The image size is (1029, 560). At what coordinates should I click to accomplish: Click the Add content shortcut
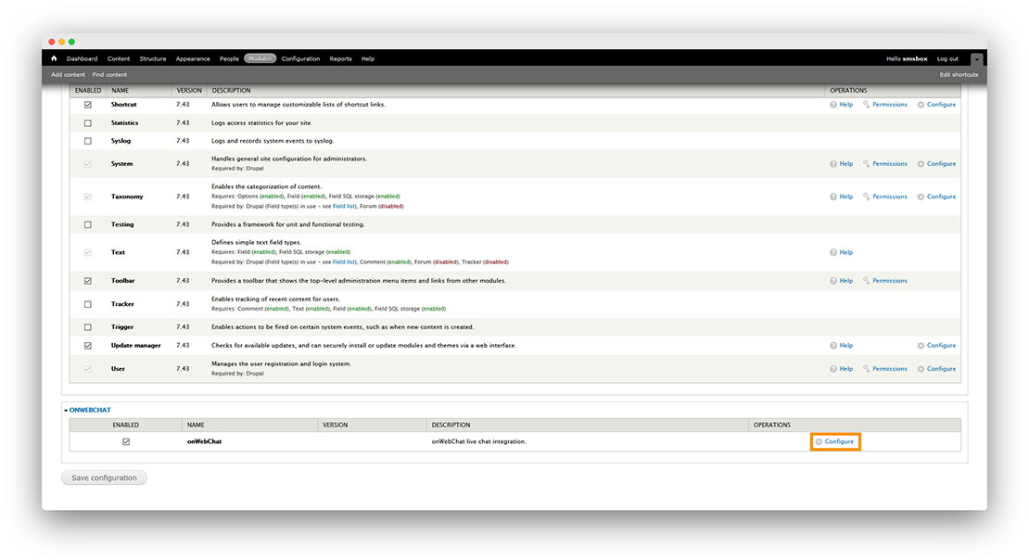pos(68,74)
